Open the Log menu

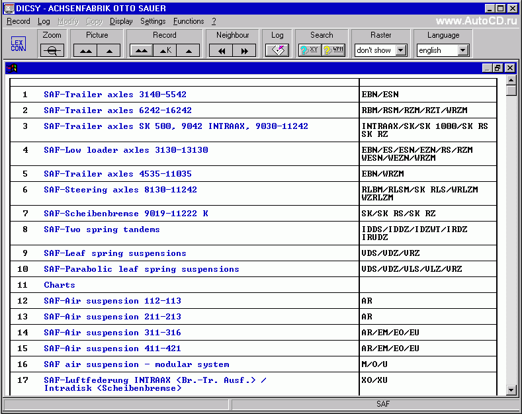coord(44,21)
